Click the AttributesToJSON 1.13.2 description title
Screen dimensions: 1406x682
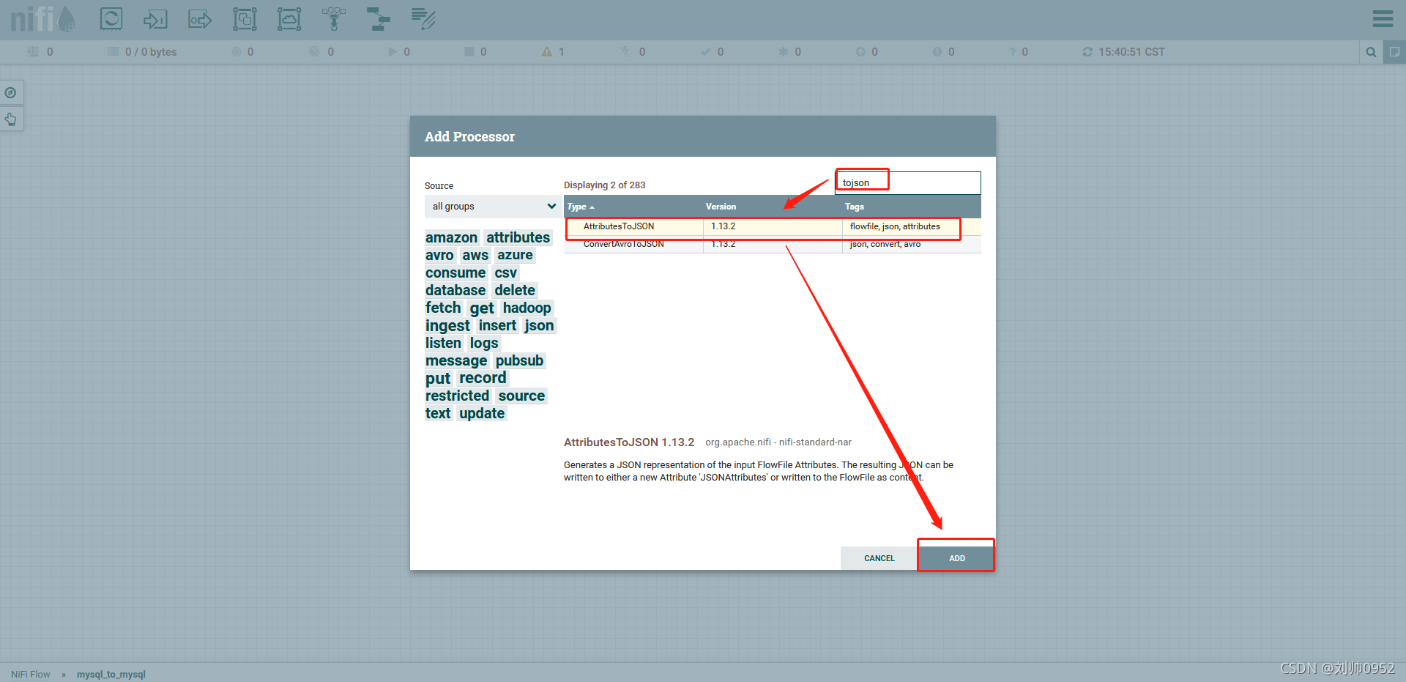pos(629,442)
